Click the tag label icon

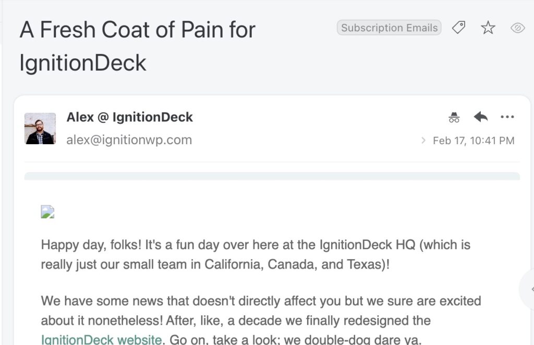(x=458, y=28)
